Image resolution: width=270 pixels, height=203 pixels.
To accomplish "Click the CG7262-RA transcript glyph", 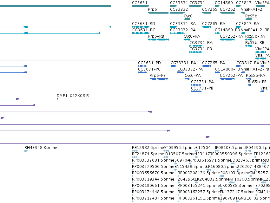I will click(x=227, y=40).
